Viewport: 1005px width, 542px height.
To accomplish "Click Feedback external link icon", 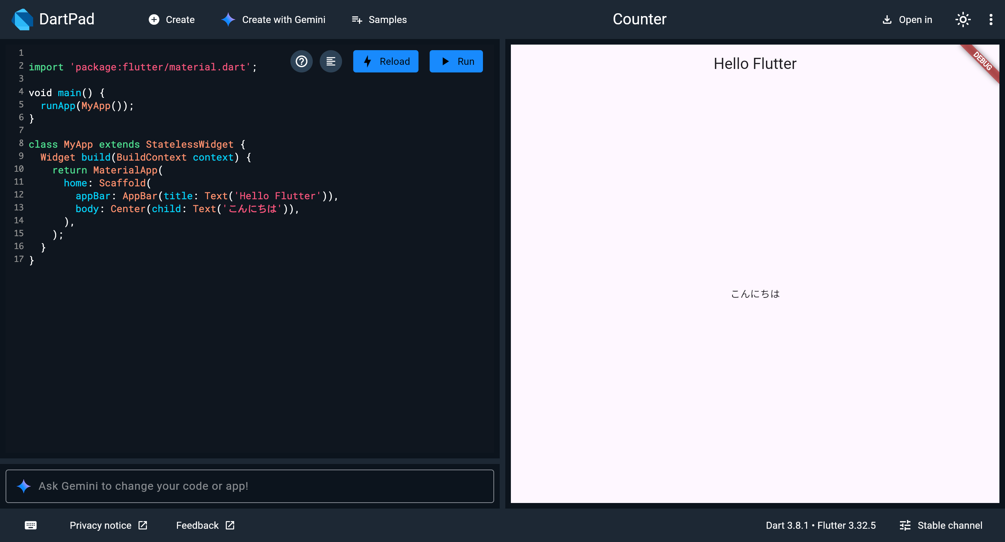I will click(230, 525).
